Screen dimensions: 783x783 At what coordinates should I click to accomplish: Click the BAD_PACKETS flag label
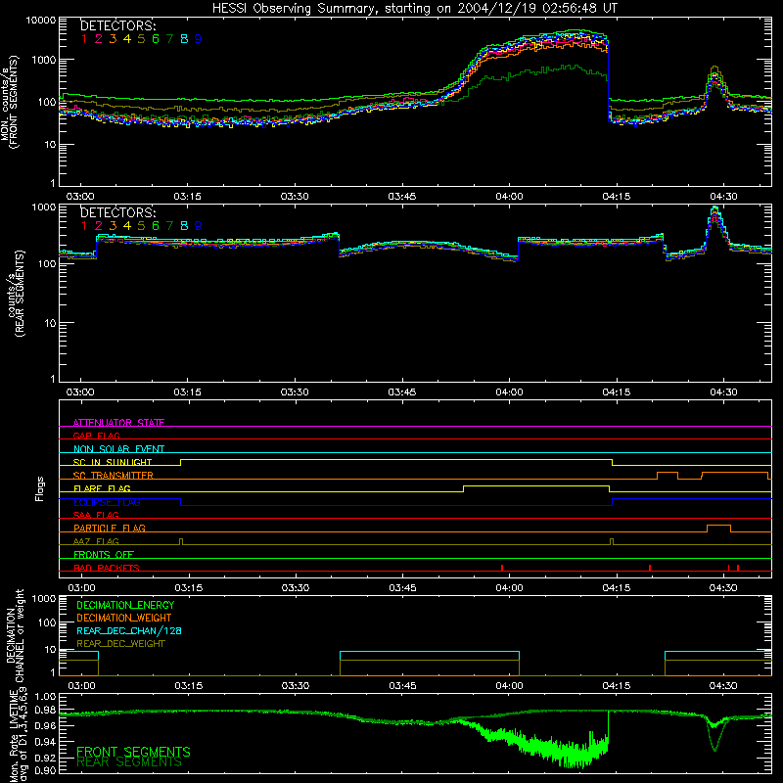(107, 568)
